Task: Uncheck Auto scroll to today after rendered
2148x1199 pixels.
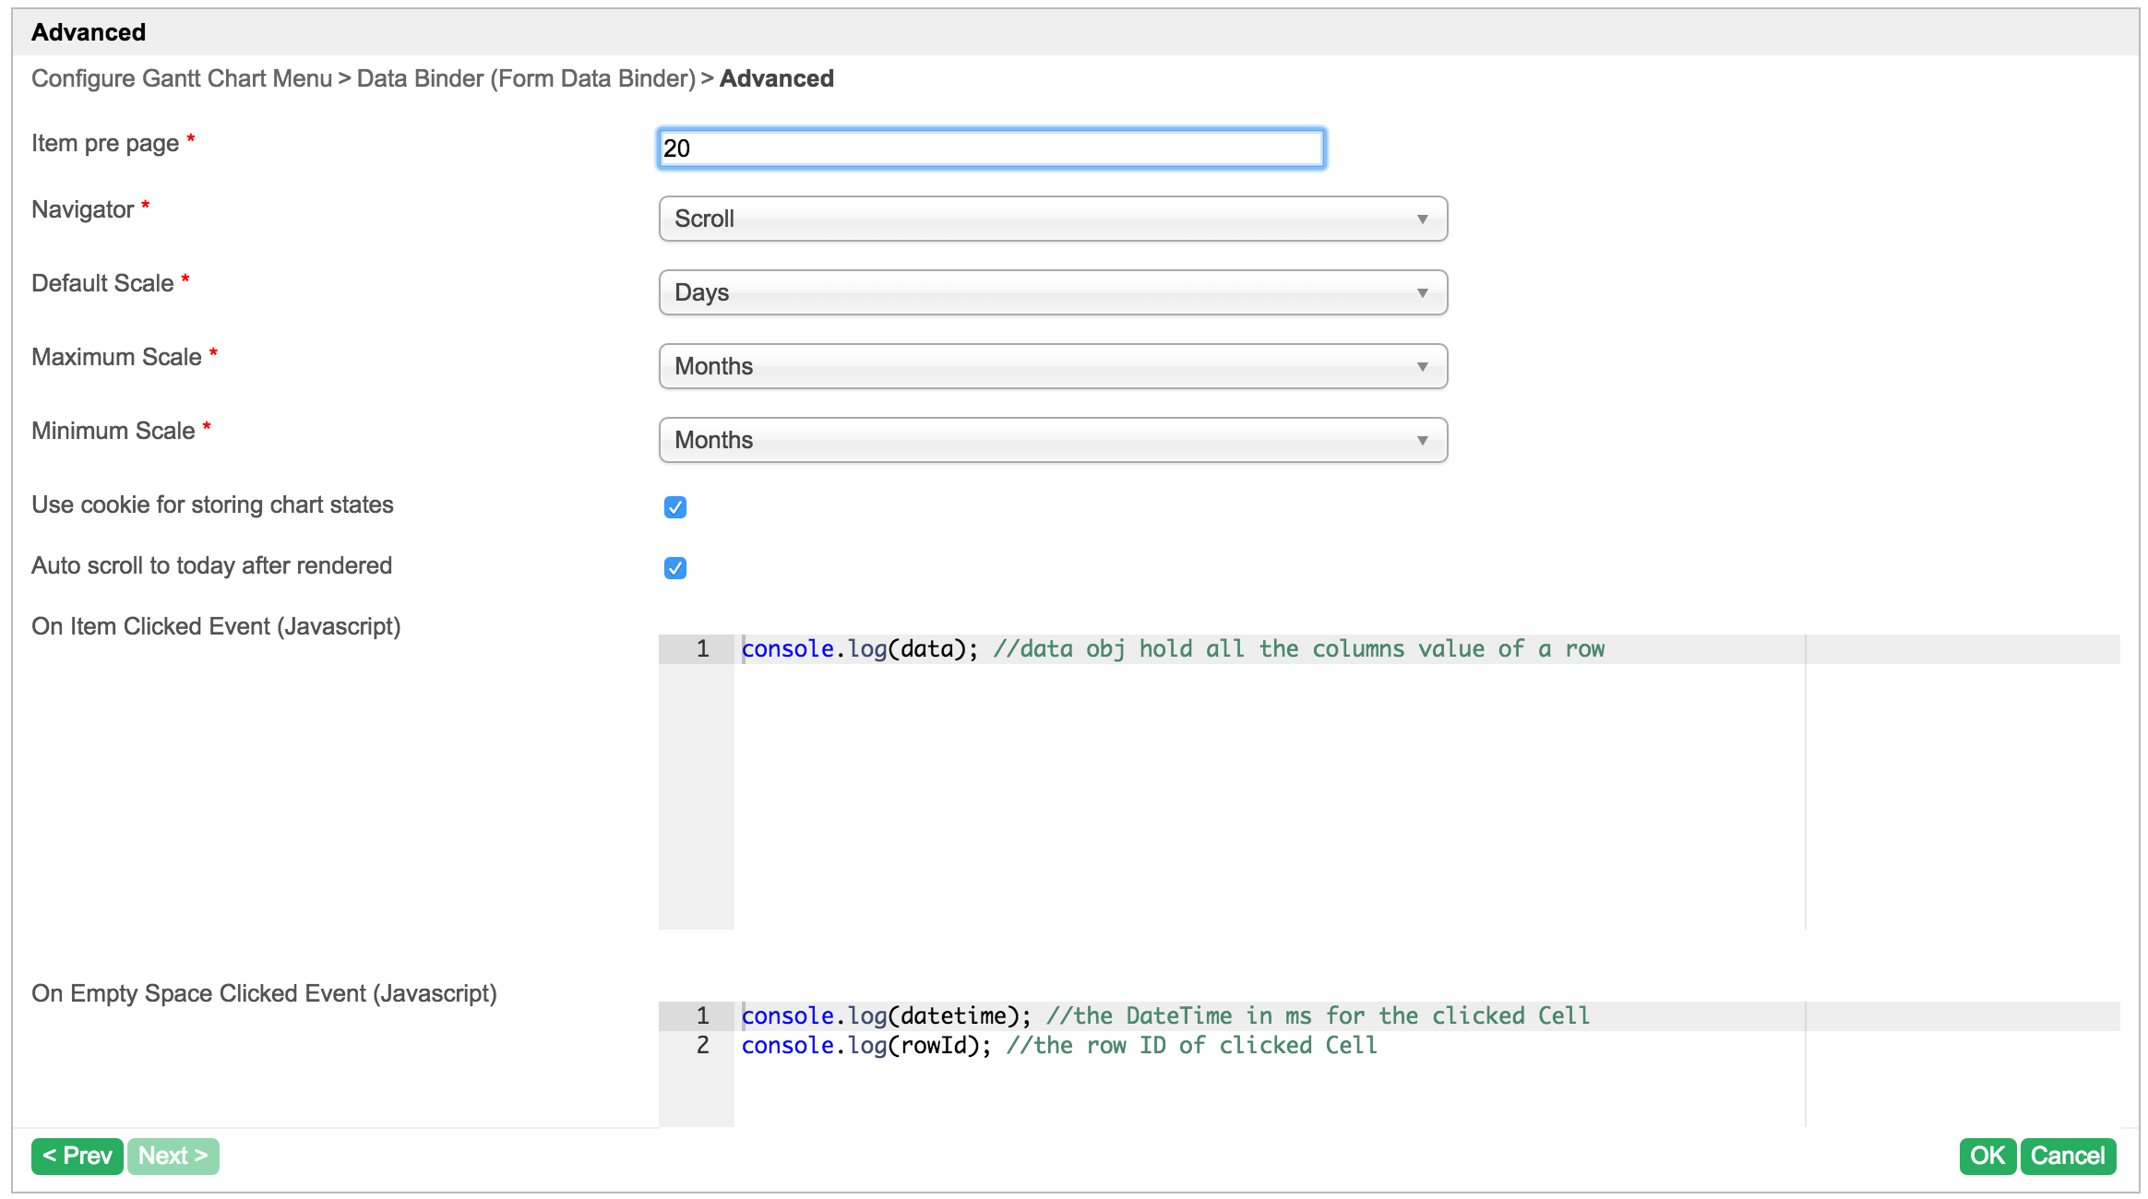Action: tap(674, 568)
